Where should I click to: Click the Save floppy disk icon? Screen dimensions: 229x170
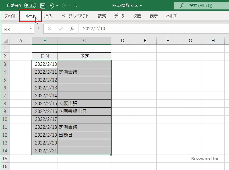pos(43,6)
